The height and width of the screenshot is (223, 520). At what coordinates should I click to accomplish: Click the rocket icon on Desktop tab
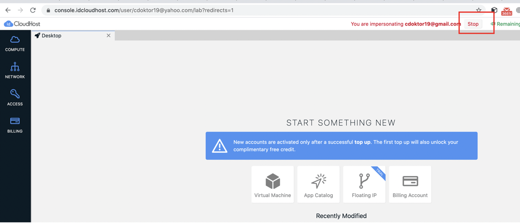[37, 35]
